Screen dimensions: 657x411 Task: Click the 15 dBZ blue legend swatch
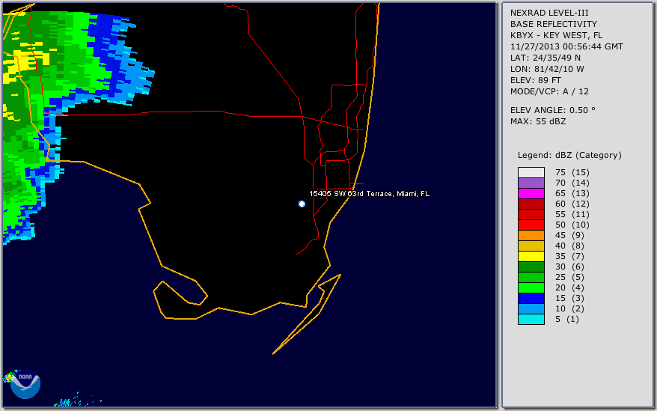531,298
